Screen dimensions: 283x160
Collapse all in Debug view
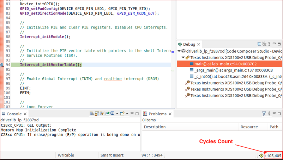tap(259, 44)
